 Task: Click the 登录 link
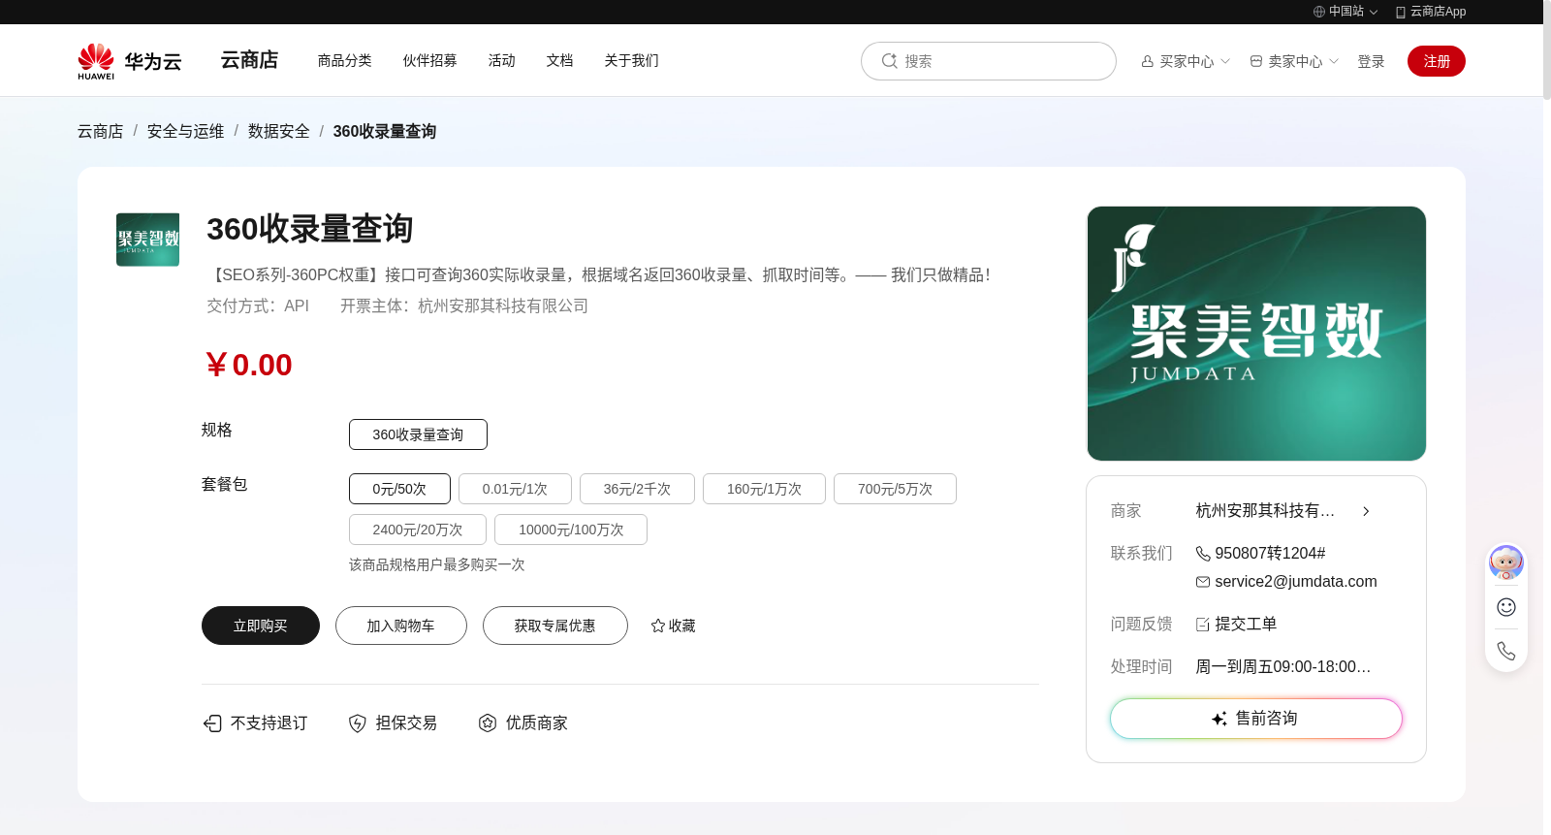(x=1371, y=61)
